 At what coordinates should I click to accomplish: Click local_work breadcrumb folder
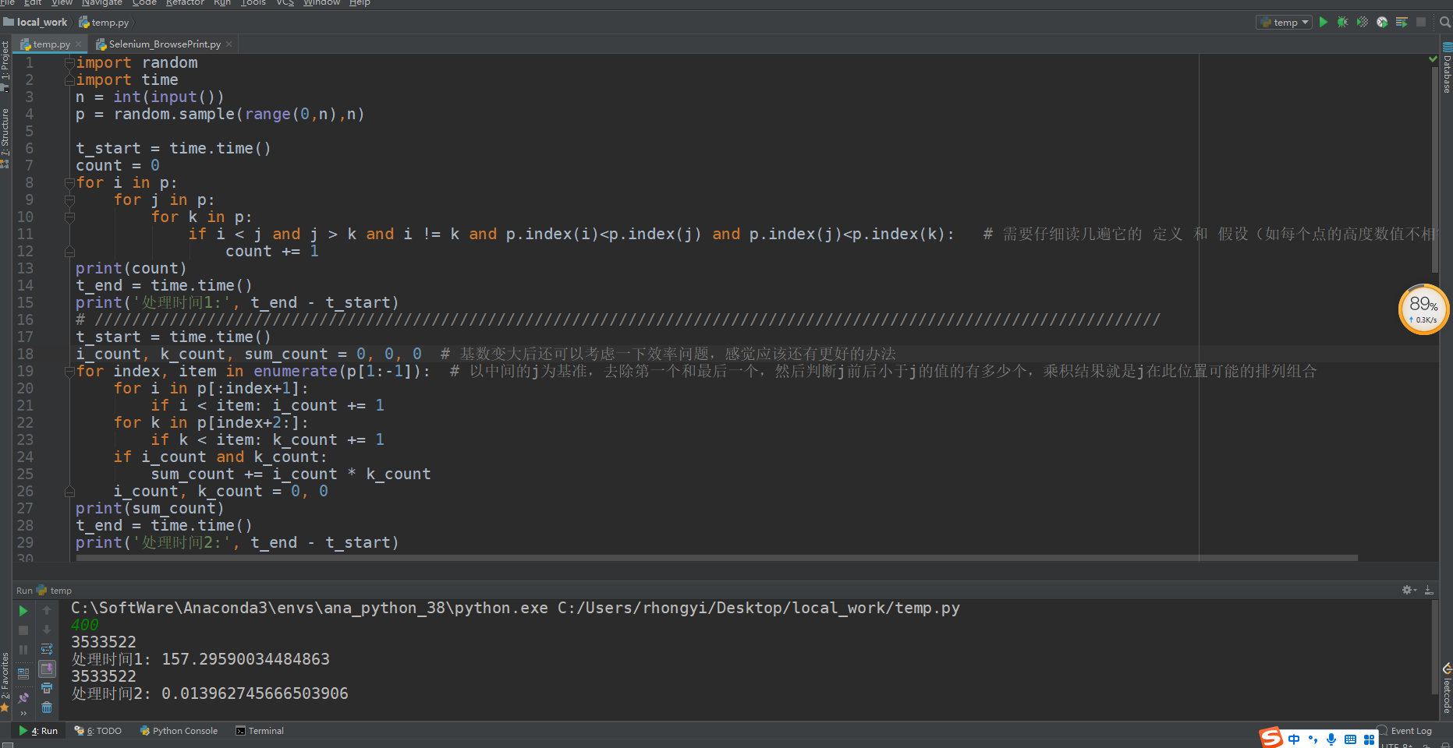click(37, 23)
